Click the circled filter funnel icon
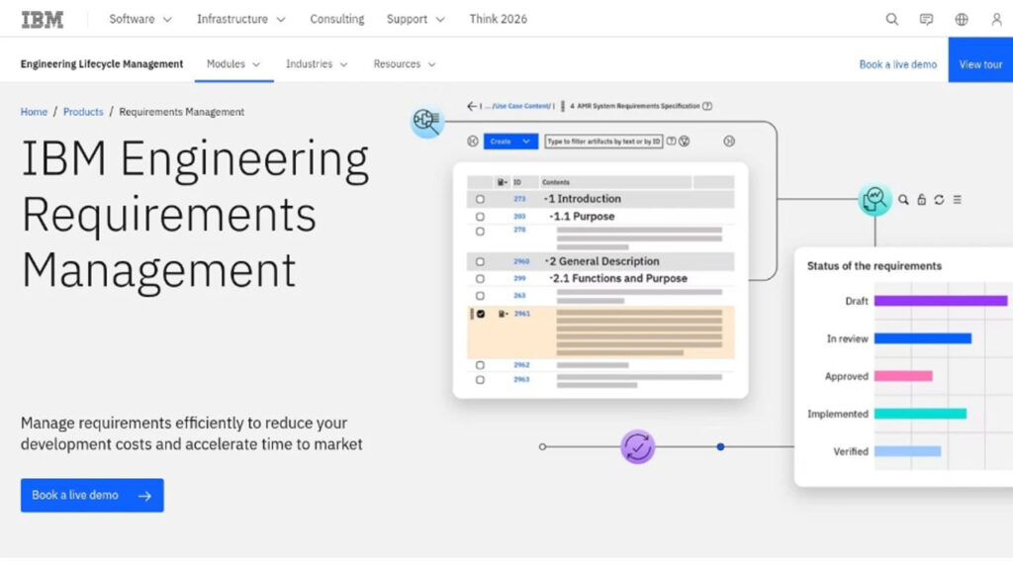 point(685,142)
